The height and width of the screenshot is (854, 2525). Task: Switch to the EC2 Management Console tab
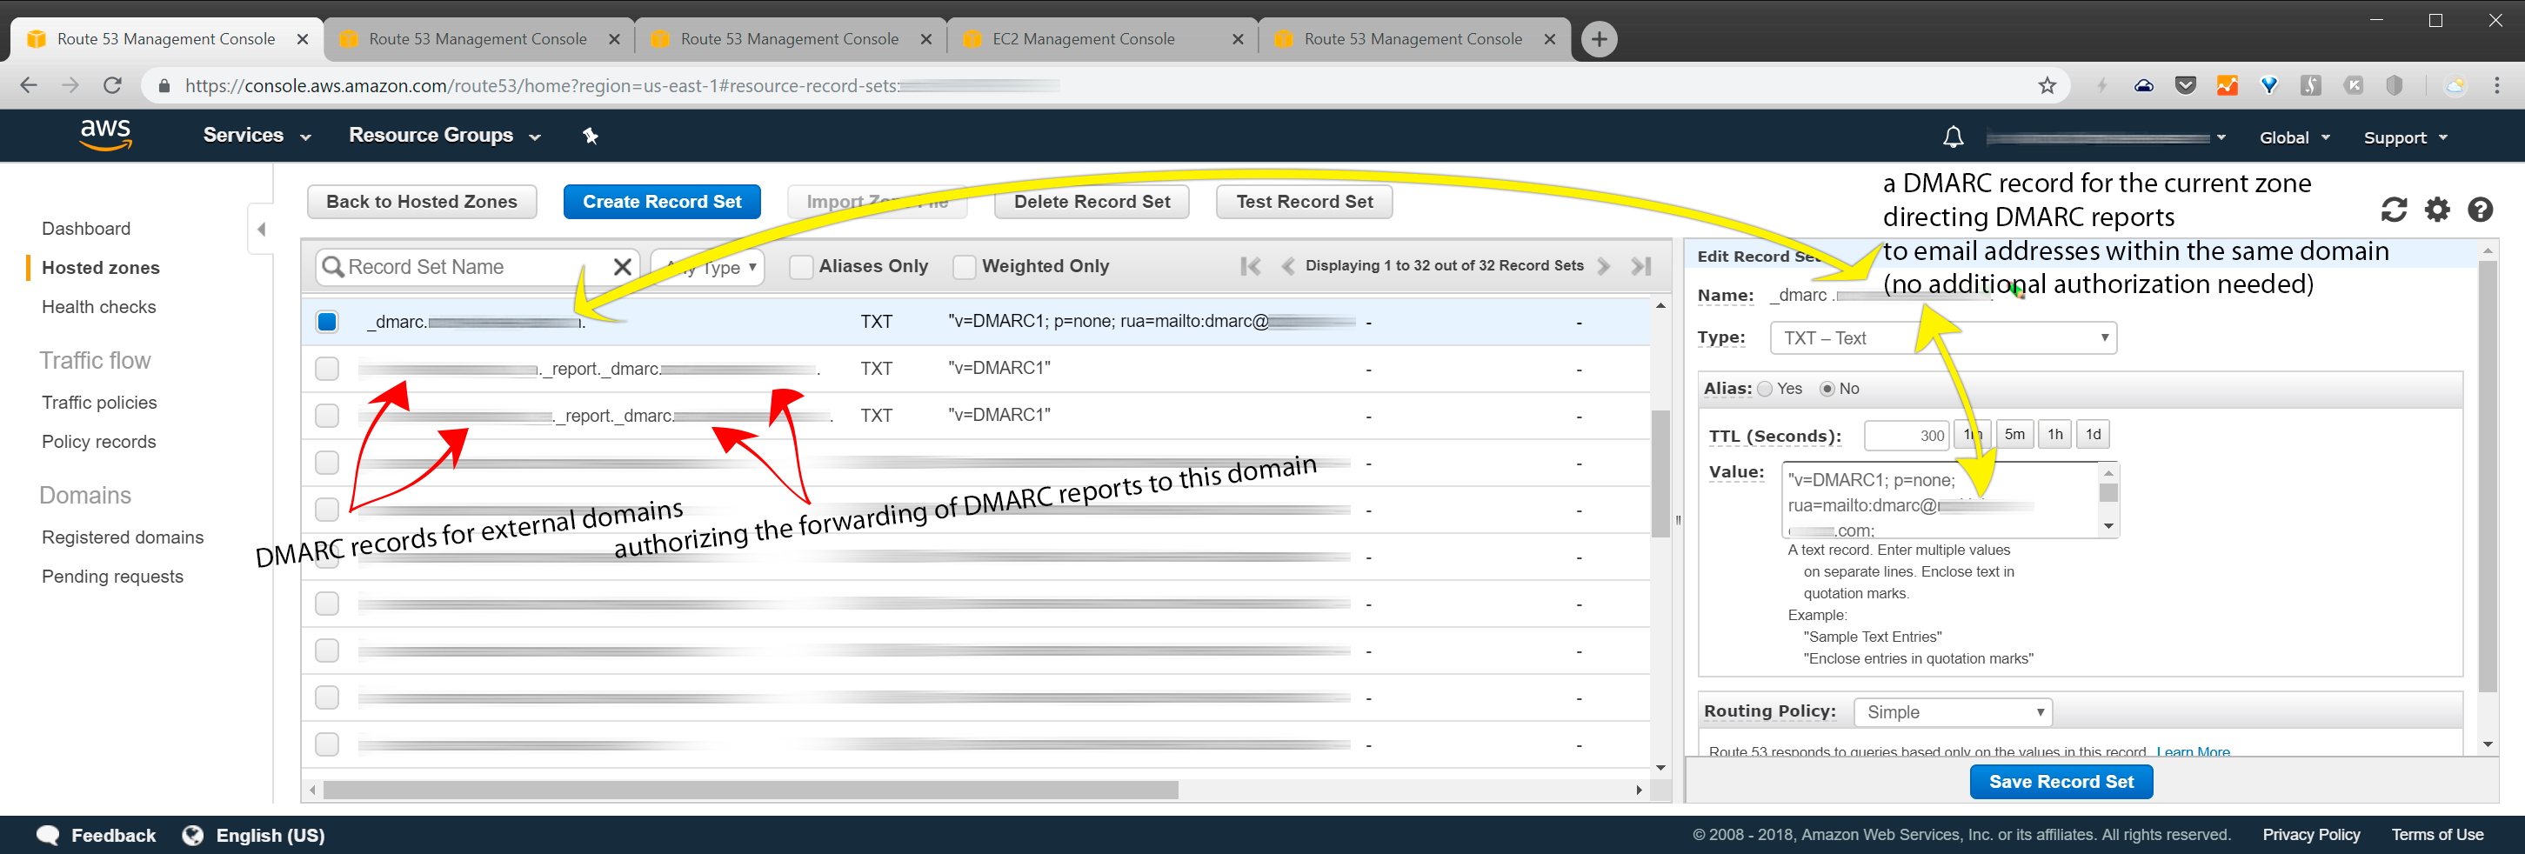coord(1083,39)
